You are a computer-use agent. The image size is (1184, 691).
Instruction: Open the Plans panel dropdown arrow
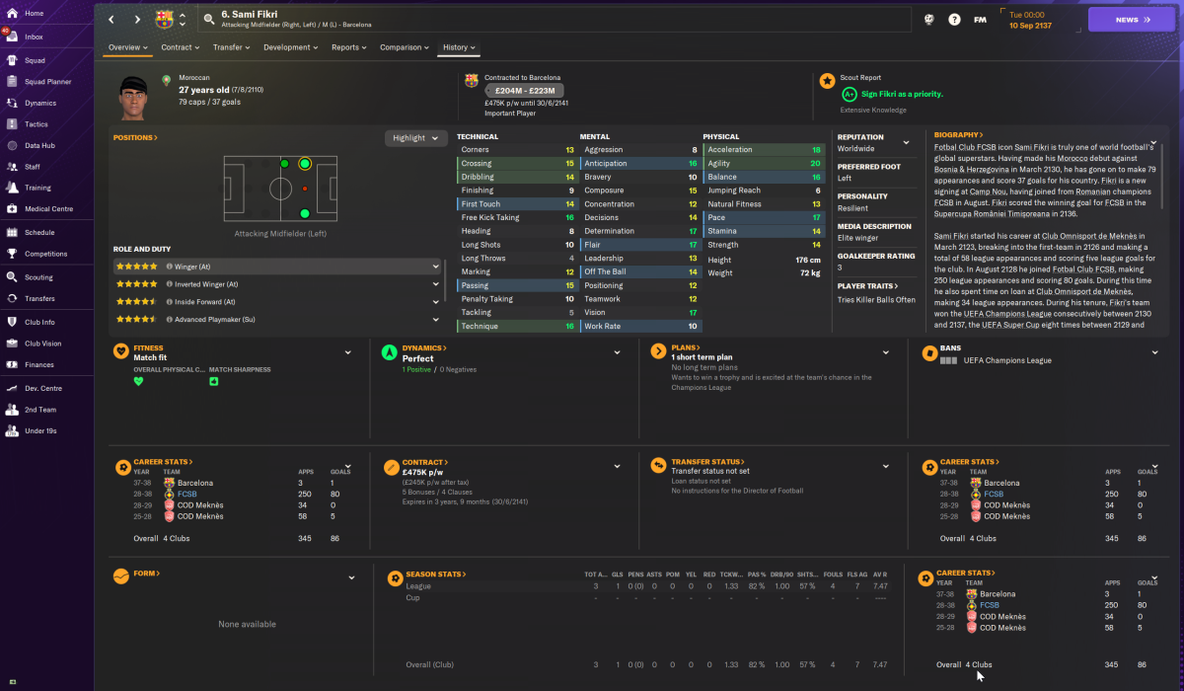[x=885, y=352]
